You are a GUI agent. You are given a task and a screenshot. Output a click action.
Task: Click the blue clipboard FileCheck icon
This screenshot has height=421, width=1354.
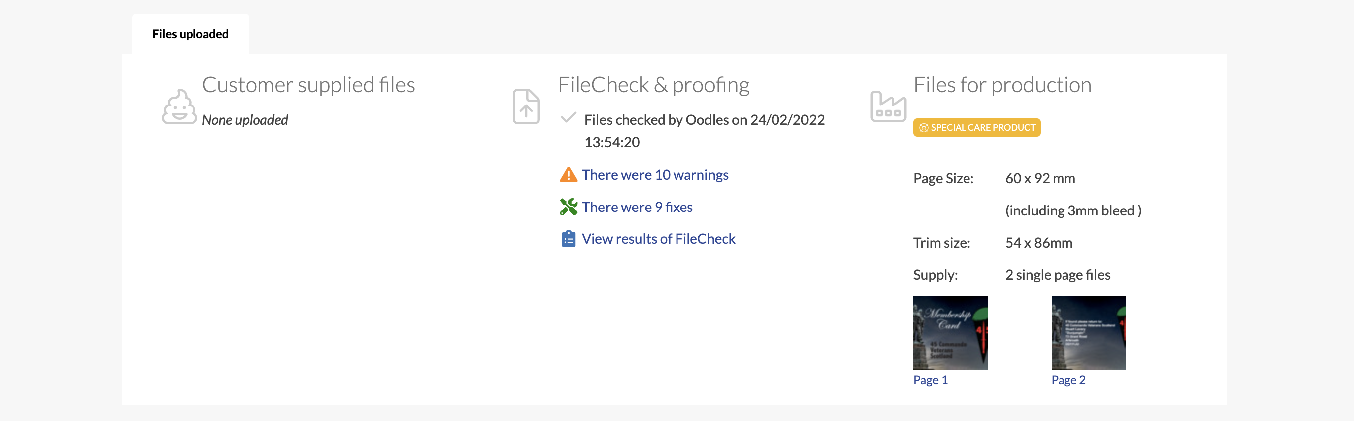(x=568, y=239)
